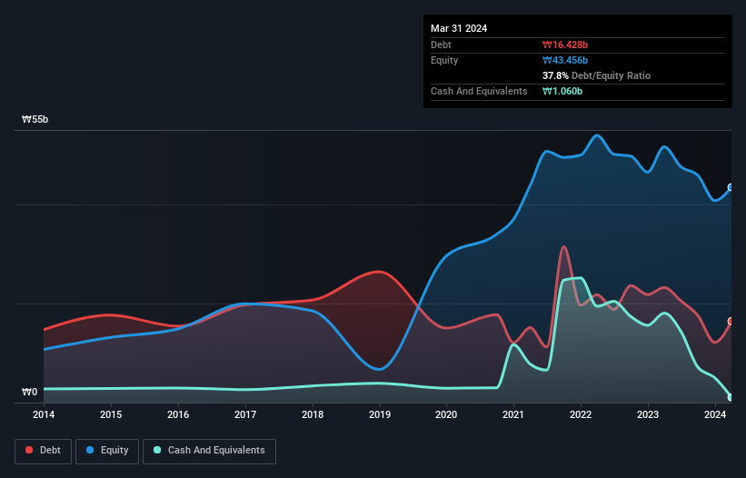Click the teal Cash legend dot
This screenshot has height=478, width=746.
pyautogui.click(x=157, y=450)
